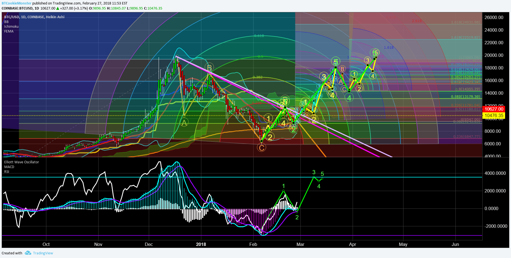Click the Dec label on time axis

pos(149,244)
